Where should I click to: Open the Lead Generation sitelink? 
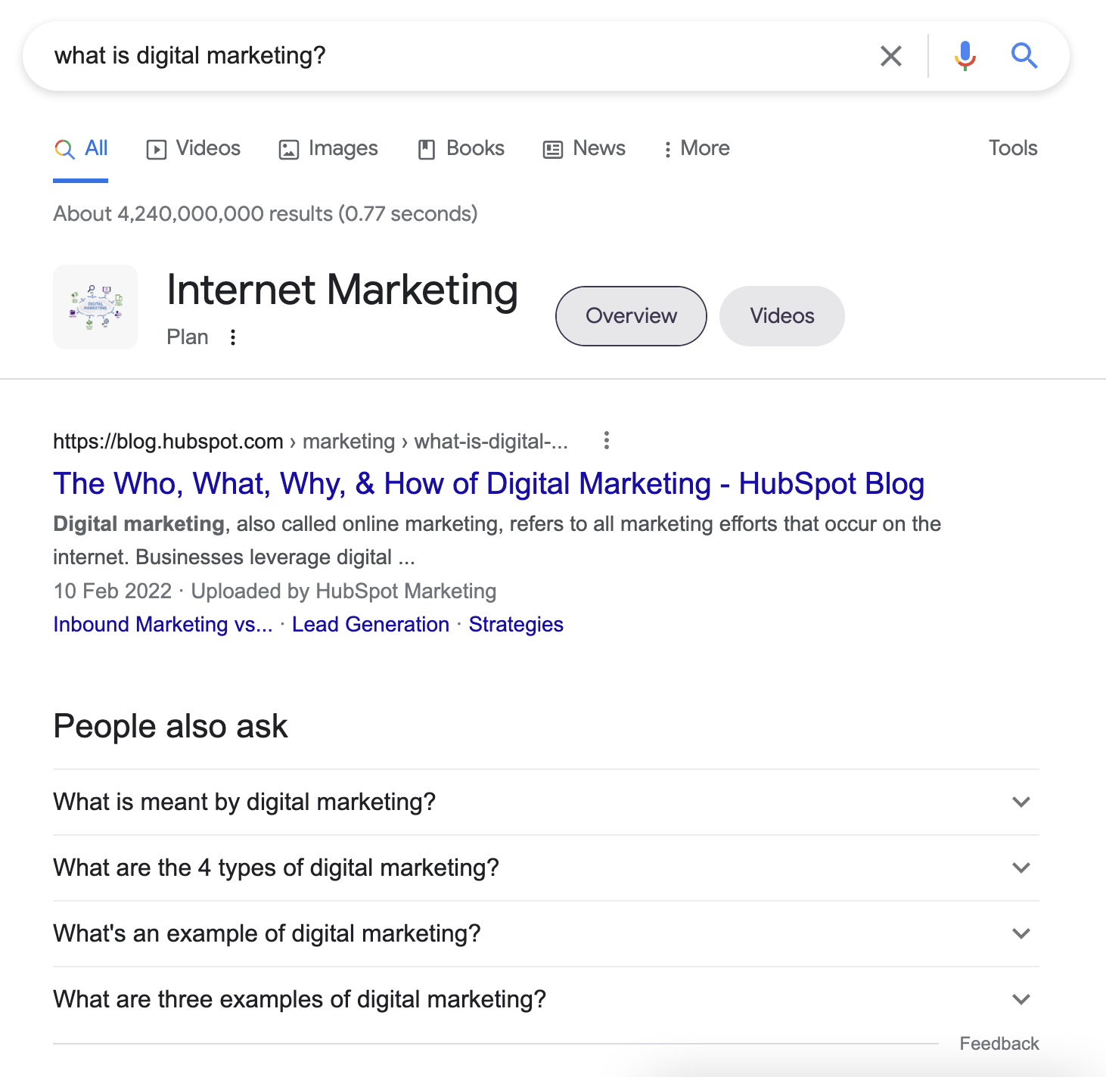point(371,625)
